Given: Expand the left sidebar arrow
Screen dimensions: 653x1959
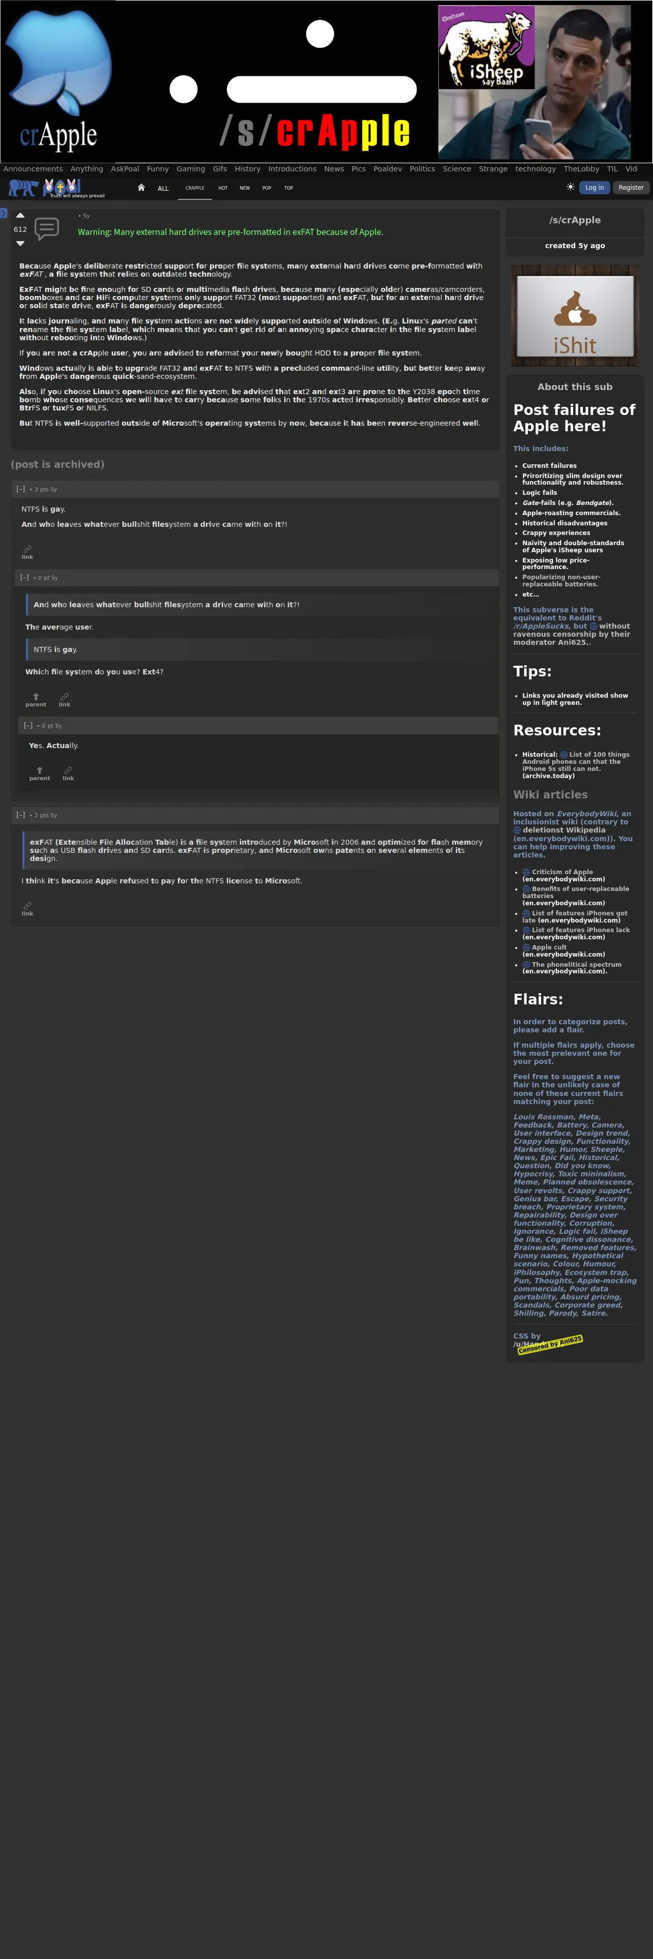Looking at the screenshot, I should [3, 213].
